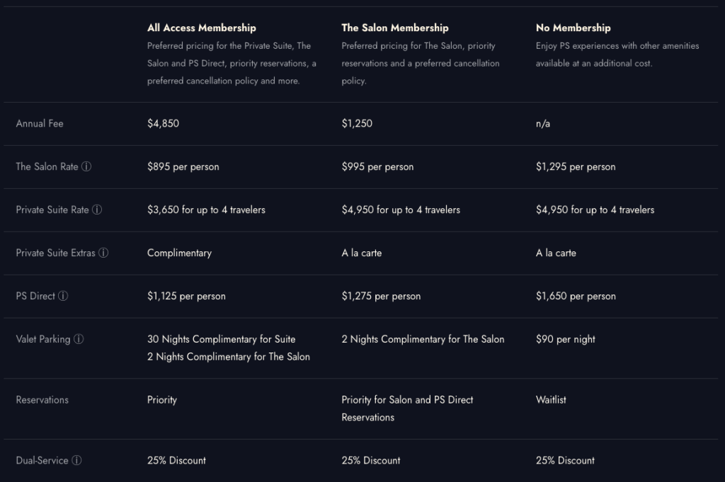Select Complimentary Private Suite Extras cell

(x=179, y=253)
